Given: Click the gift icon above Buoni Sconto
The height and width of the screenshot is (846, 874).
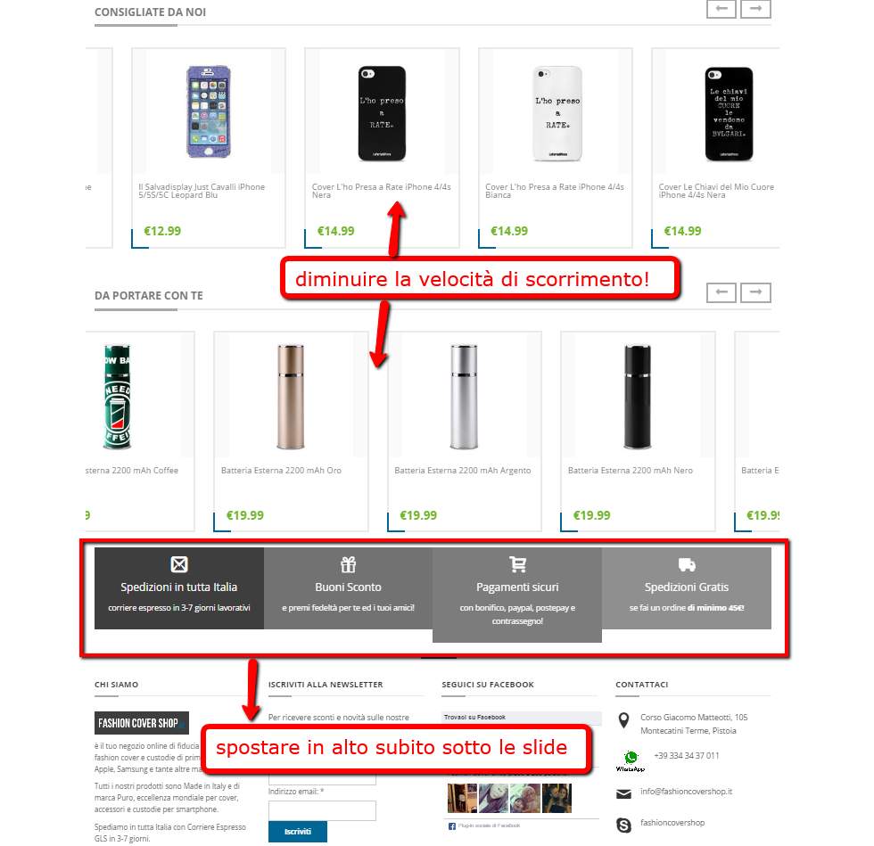Looking at the screenshot, I should tap(349, 564).
